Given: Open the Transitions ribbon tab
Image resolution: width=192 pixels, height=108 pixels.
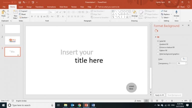Looking at the screenshot, I should pyautogui.click(x=39, y=7).
